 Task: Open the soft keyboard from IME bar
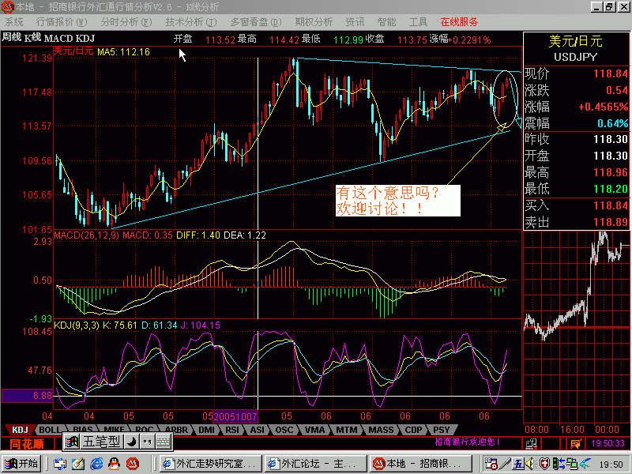[164, 442]
